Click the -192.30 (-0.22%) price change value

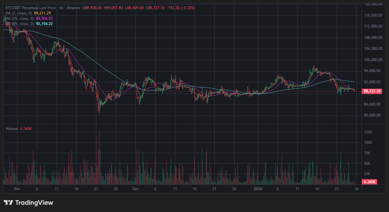181,8
